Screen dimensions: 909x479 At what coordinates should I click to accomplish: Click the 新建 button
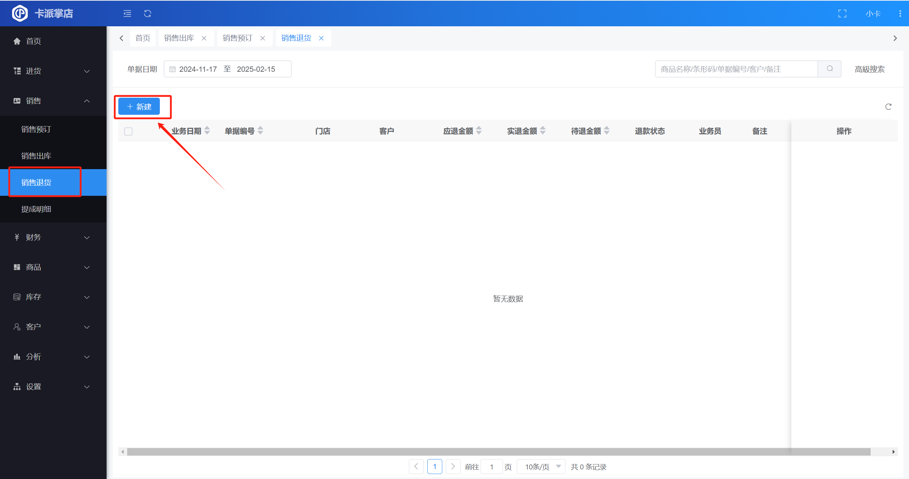point(139,107)
